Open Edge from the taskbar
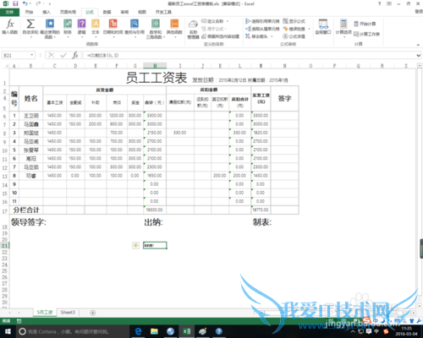 coord(139,331)
